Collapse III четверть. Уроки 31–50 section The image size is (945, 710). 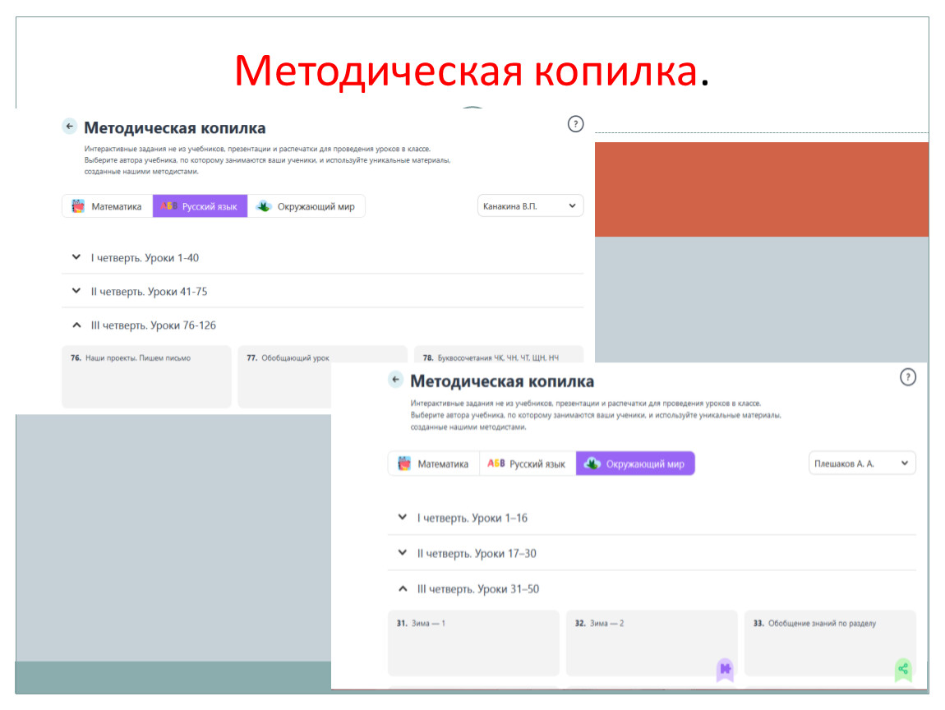402,588
